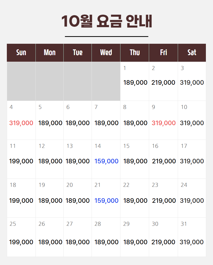213x265 pixels.
Task: Choose October 3 priced 319,000
Action: click(192, 81)
